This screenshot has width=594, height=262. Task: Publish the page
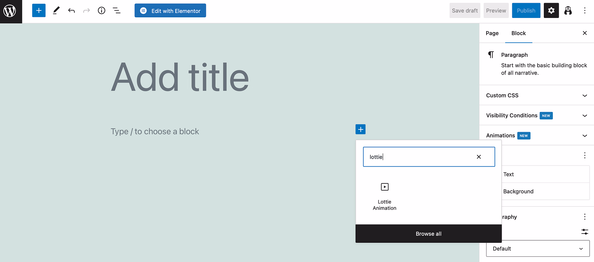pyautogui.click(x=526, y=11)
